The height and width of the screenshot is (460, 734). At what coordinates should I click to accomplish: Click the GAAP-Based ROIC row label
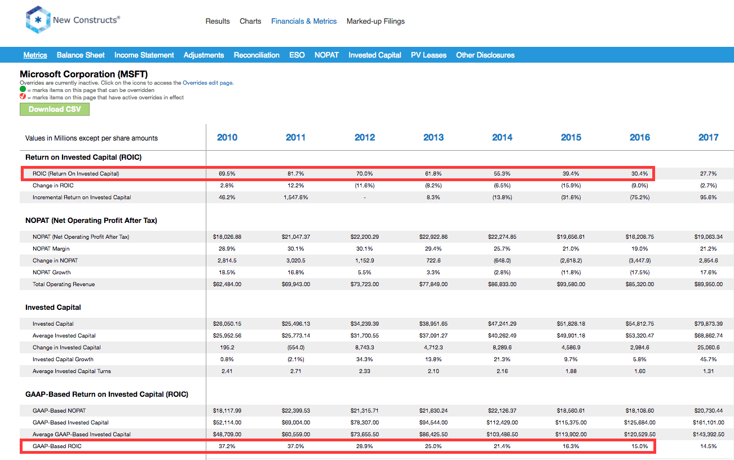click(x=56, y=446)
